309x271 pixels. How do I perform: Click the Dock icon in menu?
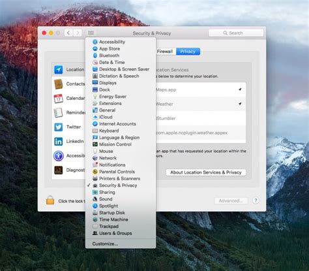pos(95,89)
